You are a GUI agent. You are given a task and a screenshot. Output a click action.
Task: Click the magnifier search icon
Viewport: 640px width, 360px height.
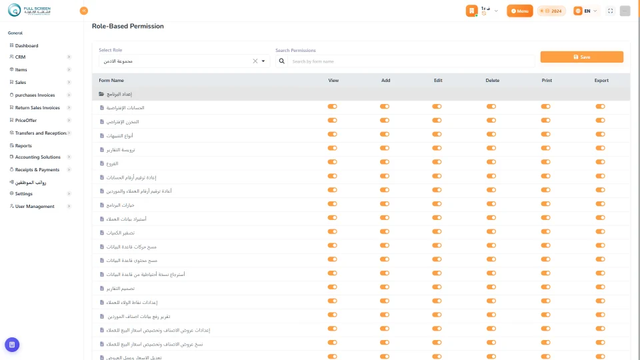(x=281, y=61)
